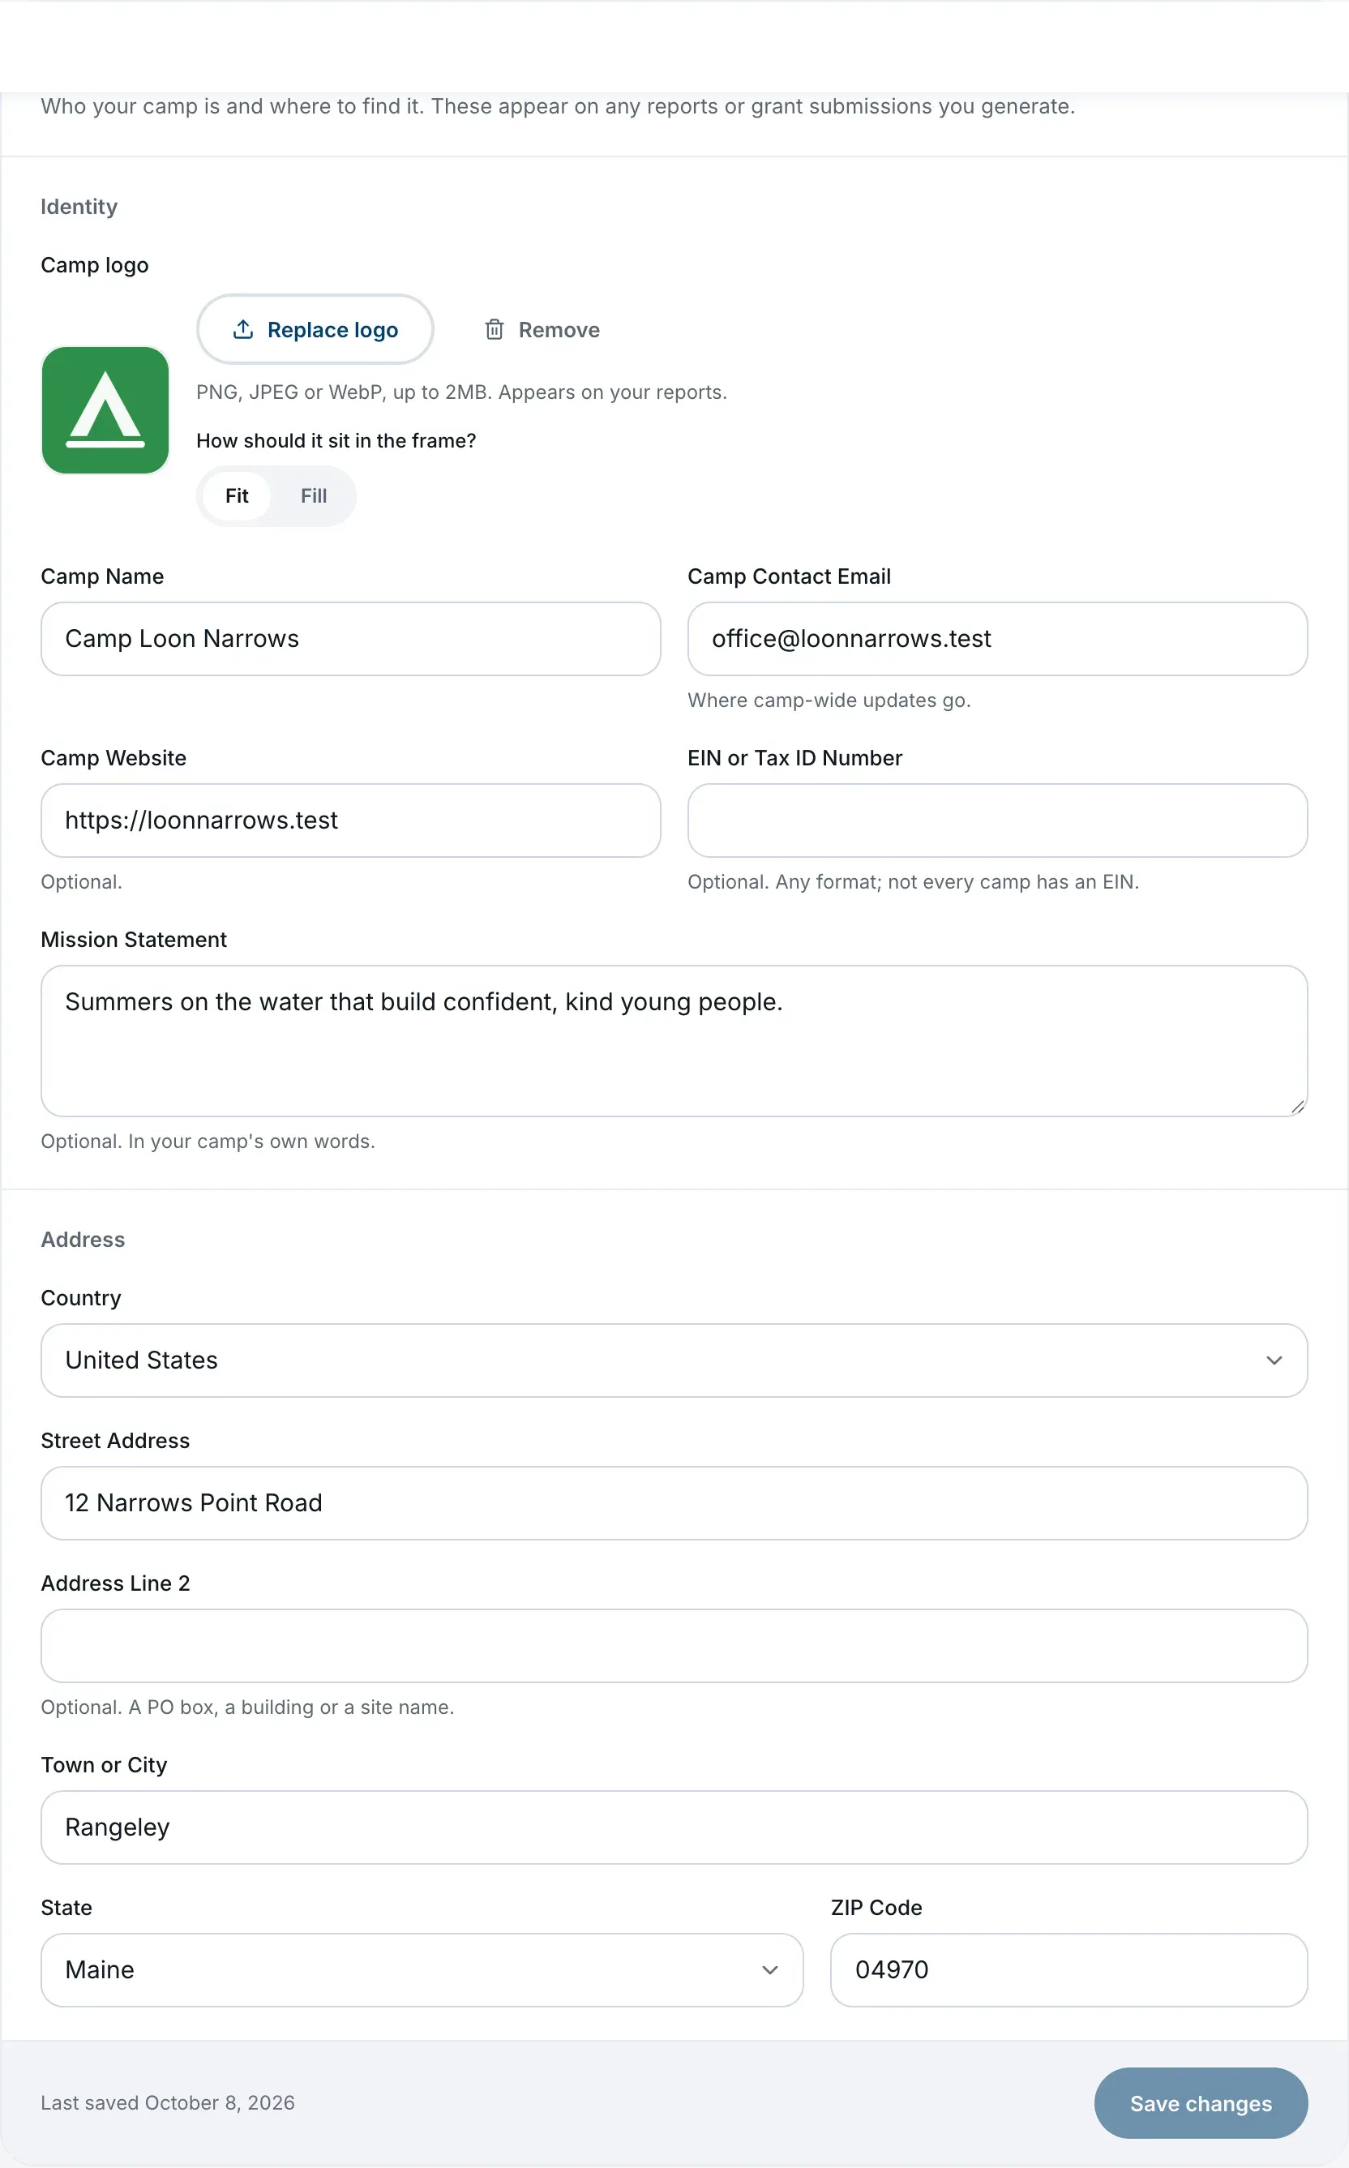Viewport: 1349px width, 2168px height.
Task: Click the Camp Website input
Action: (351, 820)
